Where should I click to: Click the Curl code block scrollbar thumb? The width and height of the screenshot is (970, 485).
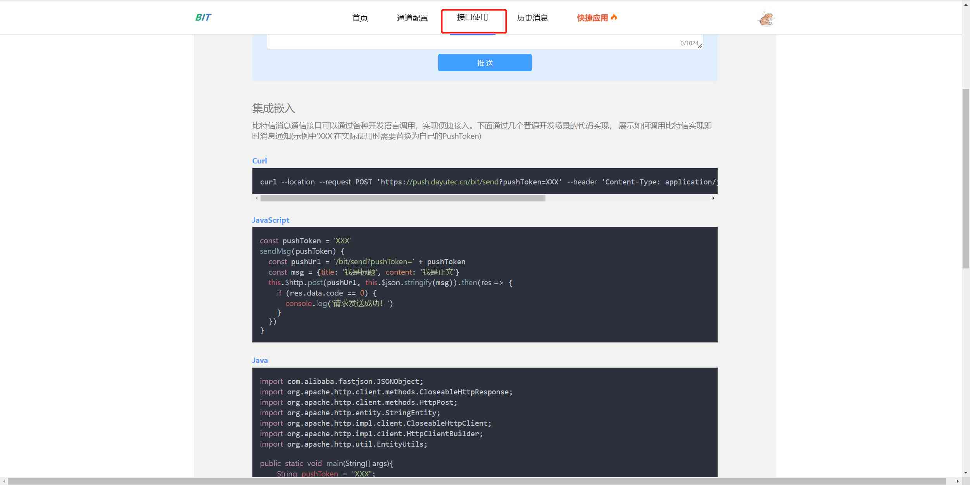(x=403, y=198)
